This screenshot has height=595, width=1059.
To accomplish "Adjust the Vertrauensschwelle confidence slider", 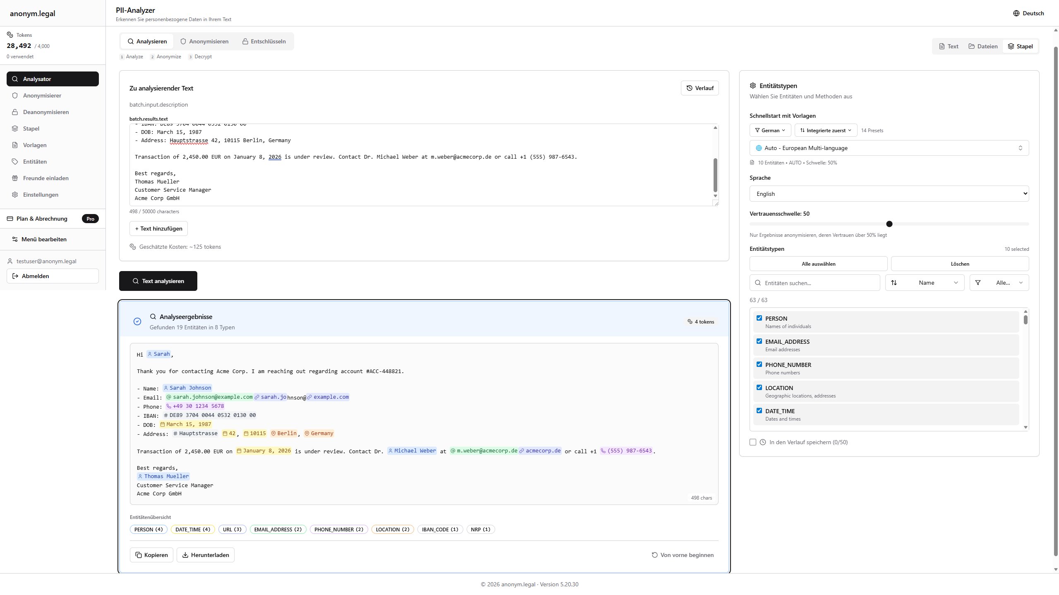I will 890,224.
